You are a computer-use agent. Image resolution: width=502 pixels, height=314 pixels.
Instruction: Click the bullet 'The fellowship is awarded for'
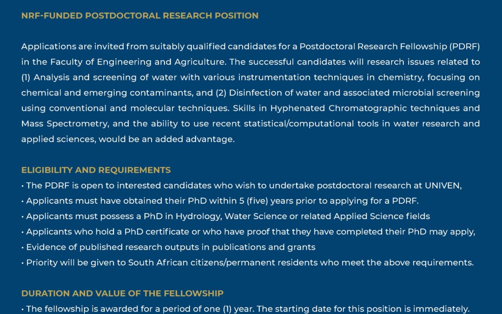pyautogui.click(x=246, y=309)
